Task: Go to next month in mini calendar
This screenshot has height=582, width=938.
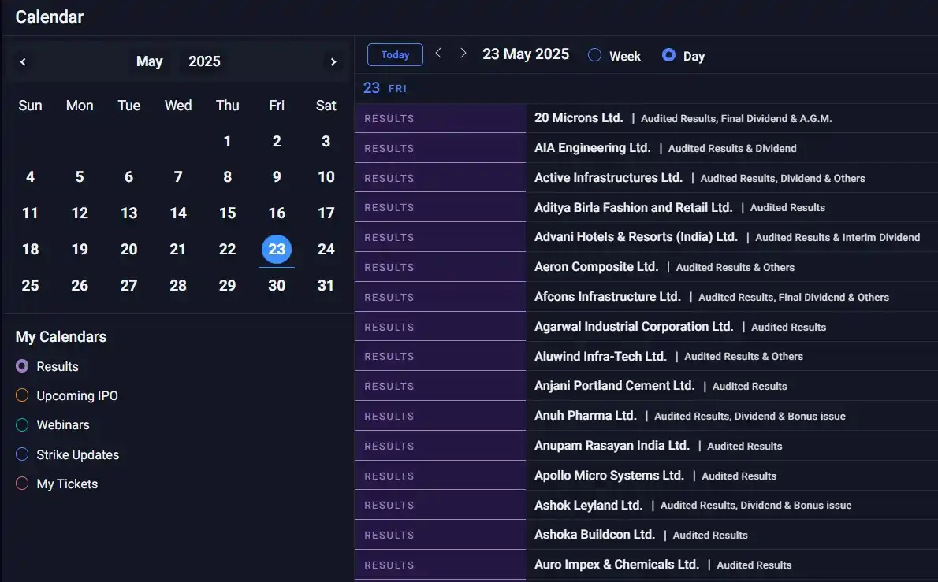Action: (x=333, y=61)
